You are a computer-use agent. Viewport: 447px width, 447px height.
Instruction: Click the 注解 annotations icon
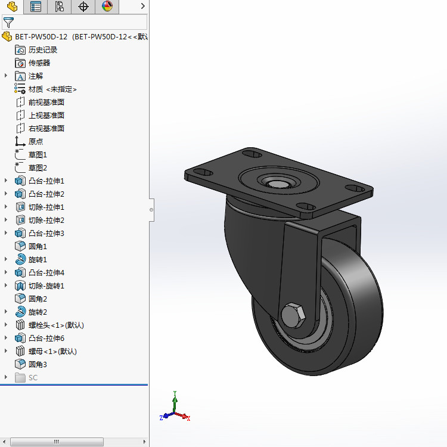click(x=20, y=76)
